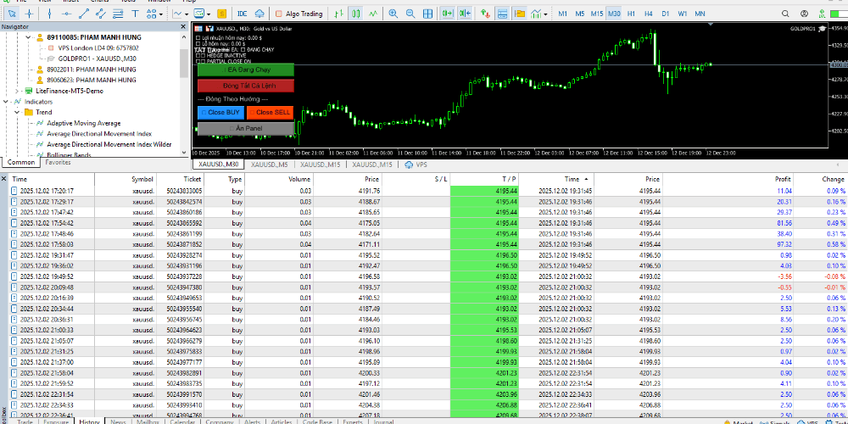
Task: Zoom in on the chart
Action: click(393, 14)
